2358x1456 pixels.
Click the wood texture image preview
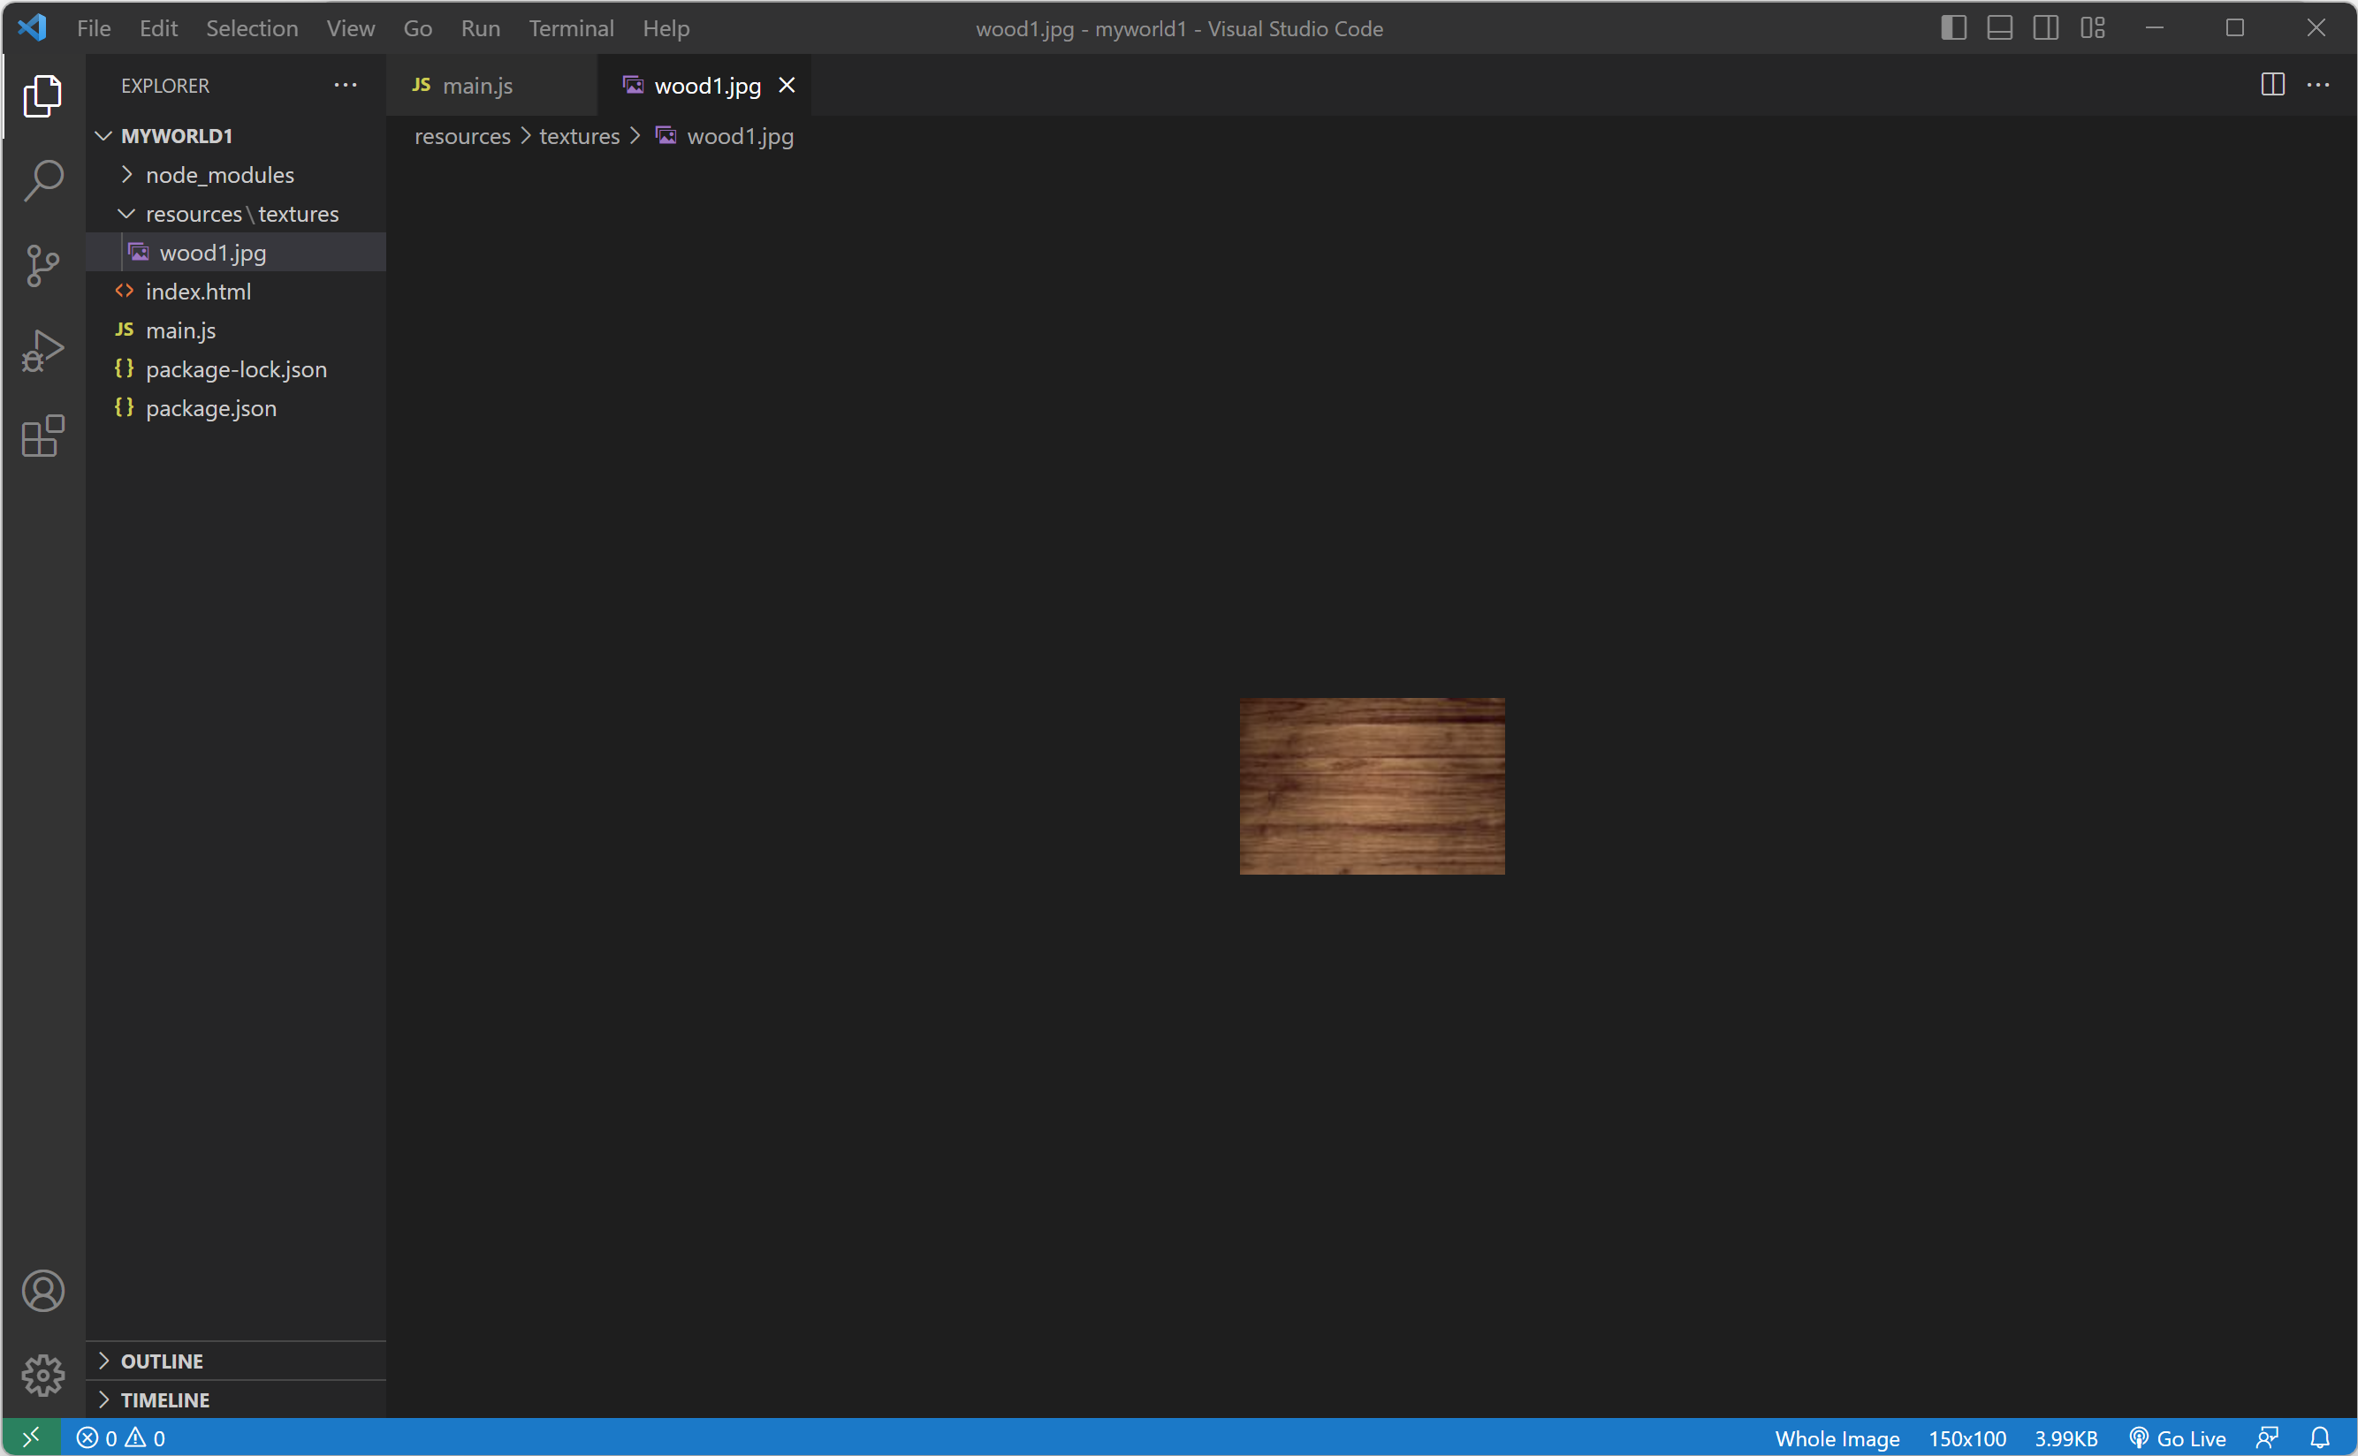(x=1372, y=785)
